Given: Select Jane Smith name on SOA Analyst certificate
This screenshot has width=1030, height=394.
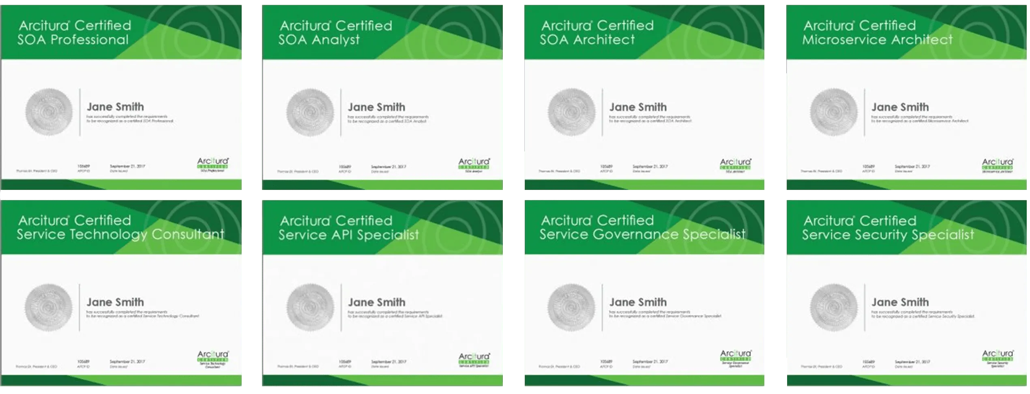Looking at the screenshot, I should click(x=377, y=107).
